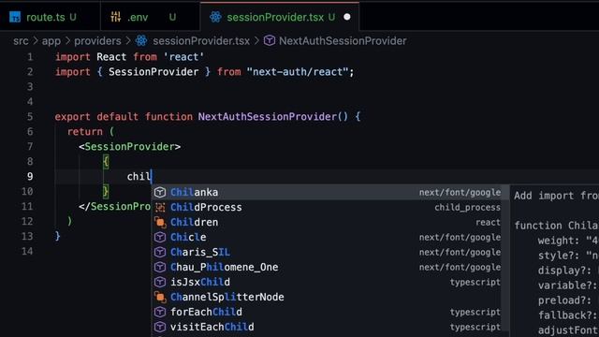Click the child_process source label
599x337 pixels.
click(468, 207)
